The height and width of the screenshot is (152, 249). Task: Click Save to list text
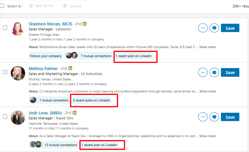point(44,6)
